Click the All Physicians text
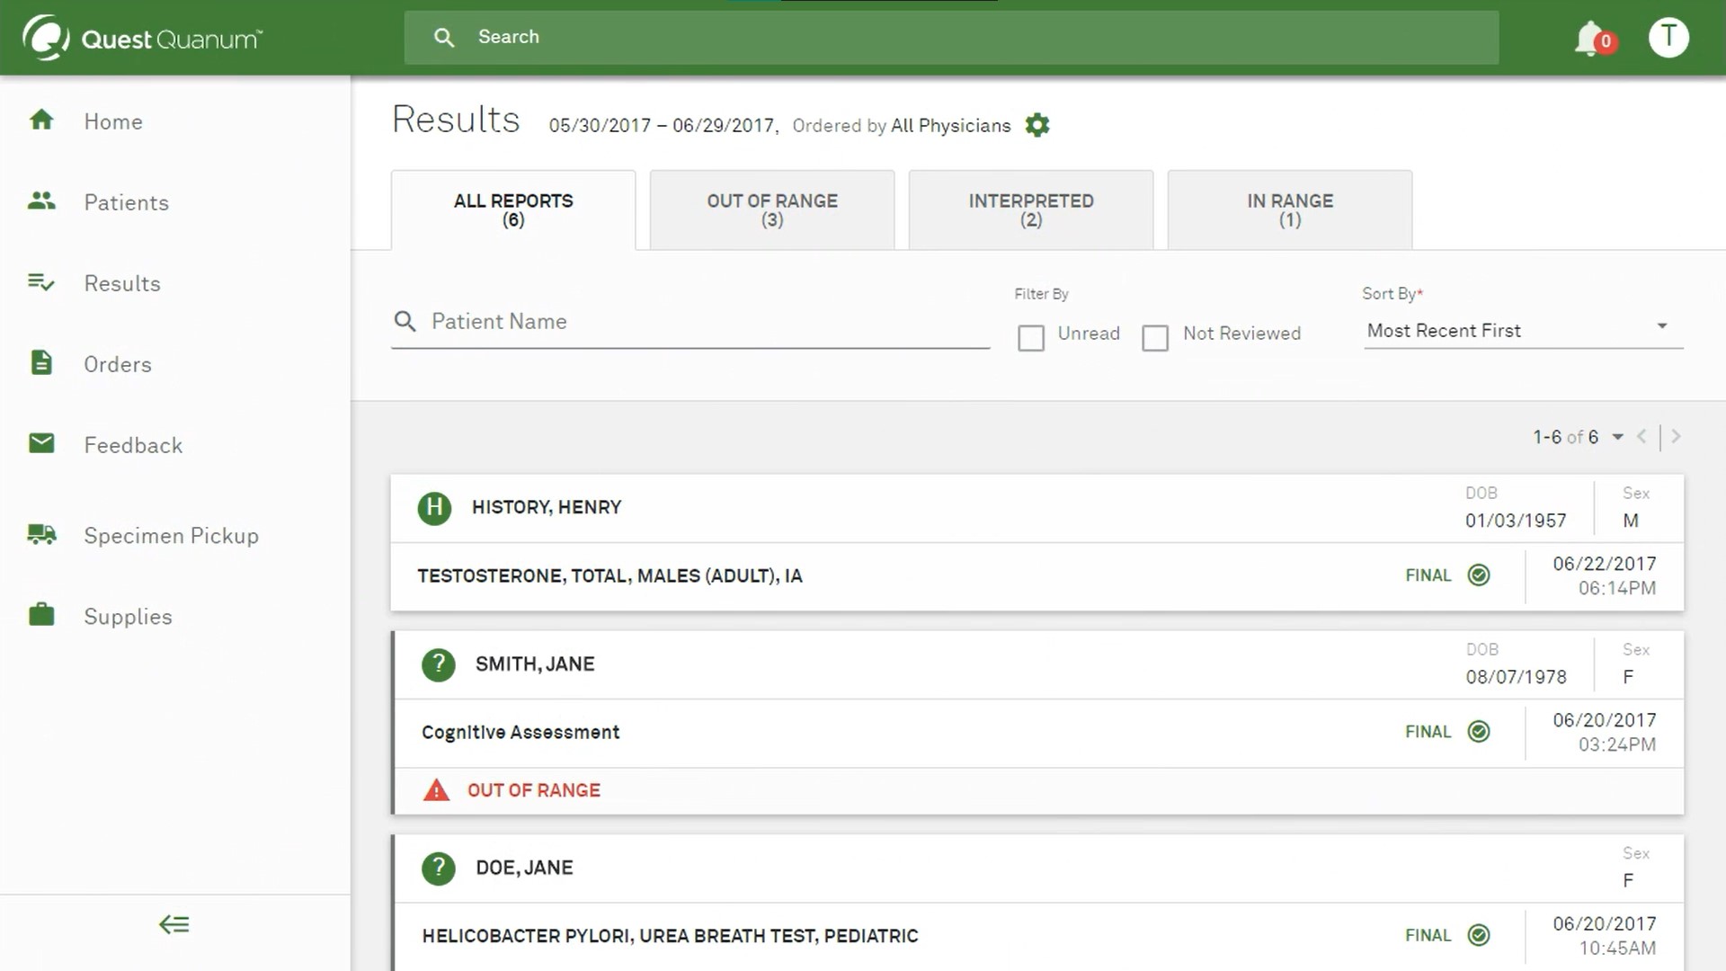This screenshot has width=1726, height=971. click(x=951, y=126)
